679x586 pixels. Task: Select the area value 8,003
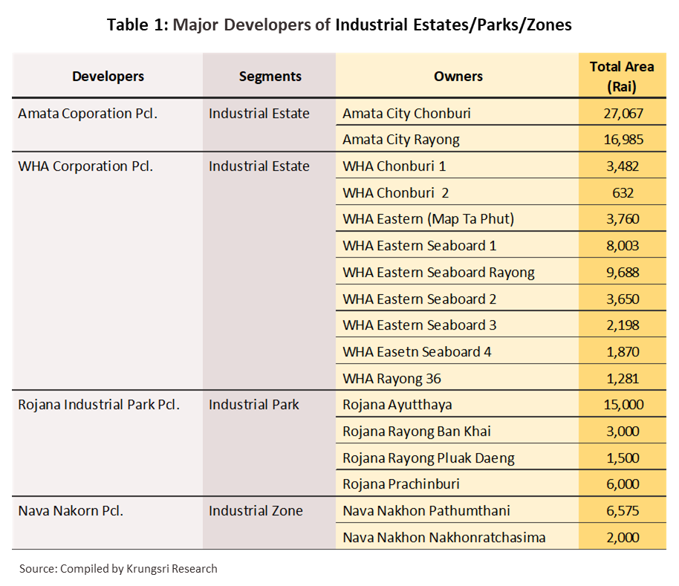point(623,246)
